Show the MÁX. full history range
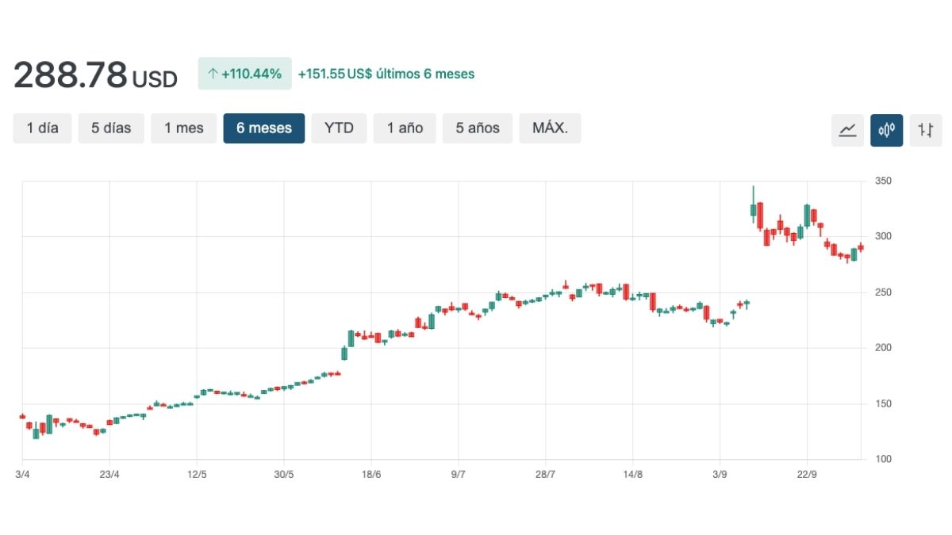The width and height of the screenshot is (952, 535). [550, 128]
